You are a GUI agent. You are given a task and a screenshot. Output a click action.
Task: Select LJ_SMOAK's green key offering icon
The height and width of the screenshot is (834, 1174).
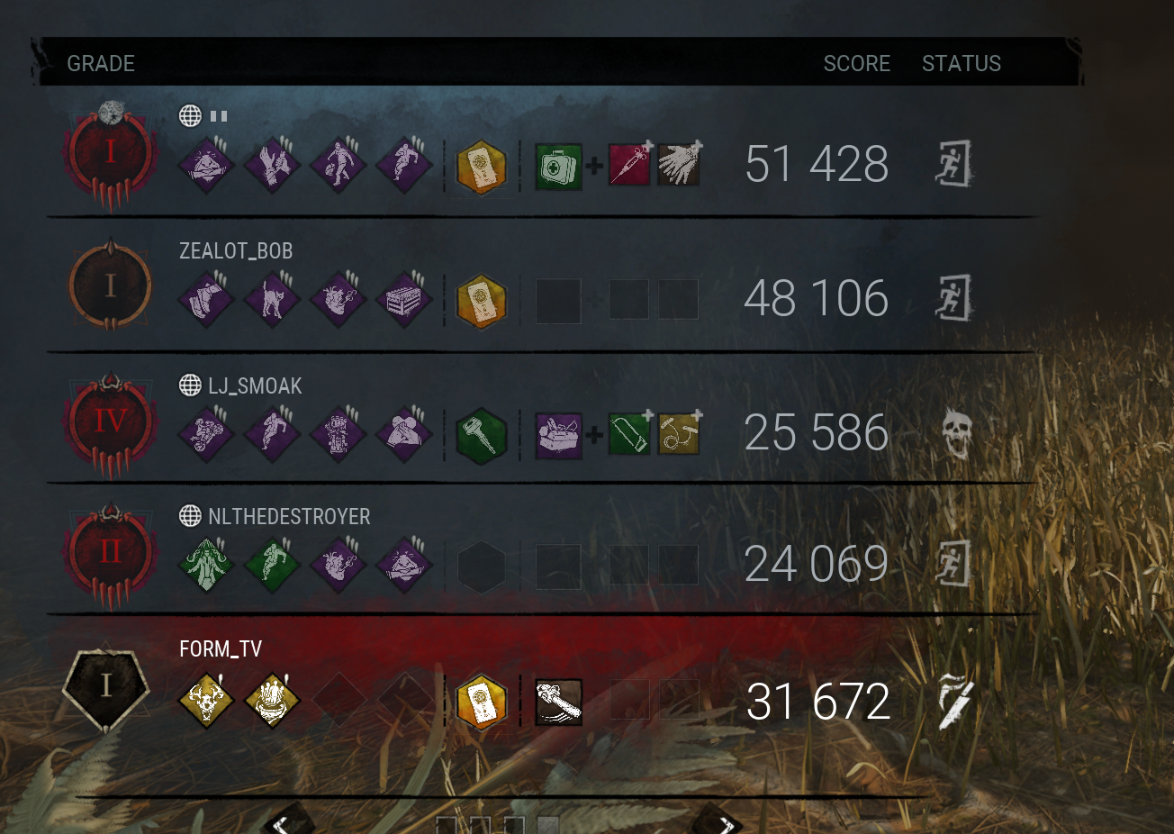tap(482, 435)
